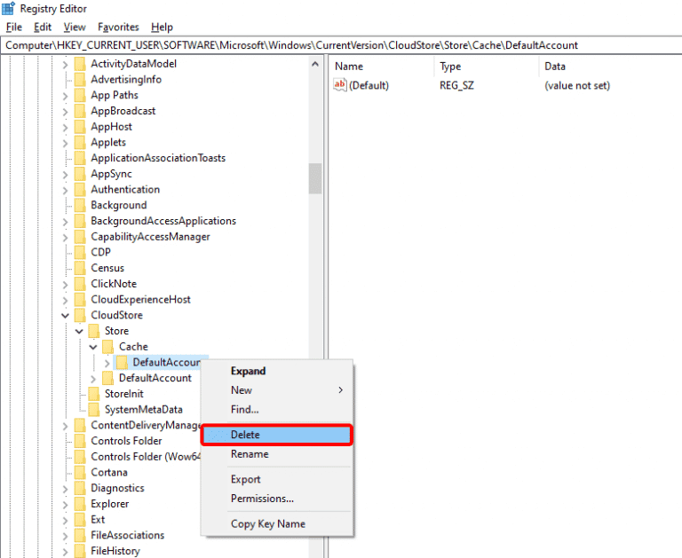Click the StoreInit folder icon
Screen dimensions: 682x558
(94, 394)
